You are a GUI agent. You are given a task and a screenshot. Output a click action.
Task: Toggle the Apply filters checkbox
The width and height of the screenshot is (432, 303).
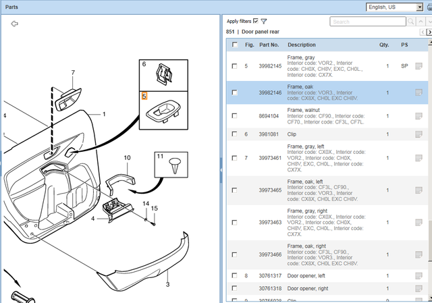[255, 22]
